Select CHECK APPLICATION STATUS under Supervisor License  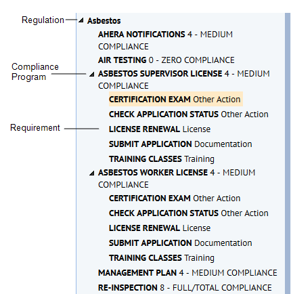coord(189,114)
